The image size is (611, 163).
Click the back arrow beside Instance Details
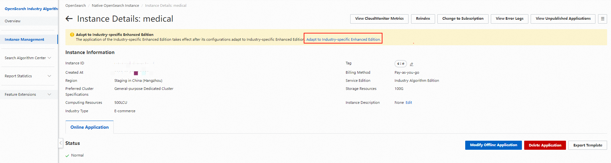(x=69, y=19)
